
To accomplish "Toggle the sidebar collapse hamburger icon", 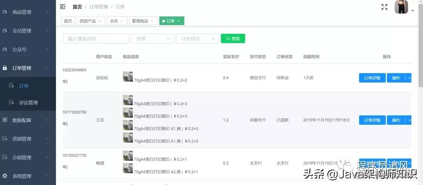I will [x=63, y=7].
